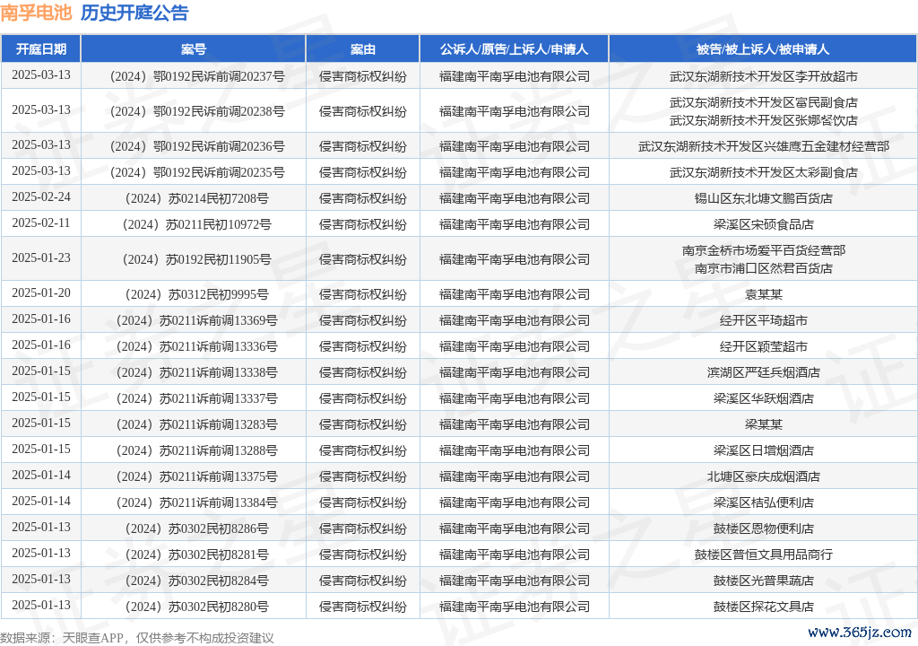Image resolution: width=918 pixels, height=646 pixels.
Task: Click the 2025-01-20 hearing date
Action: (x=41, y=292)
